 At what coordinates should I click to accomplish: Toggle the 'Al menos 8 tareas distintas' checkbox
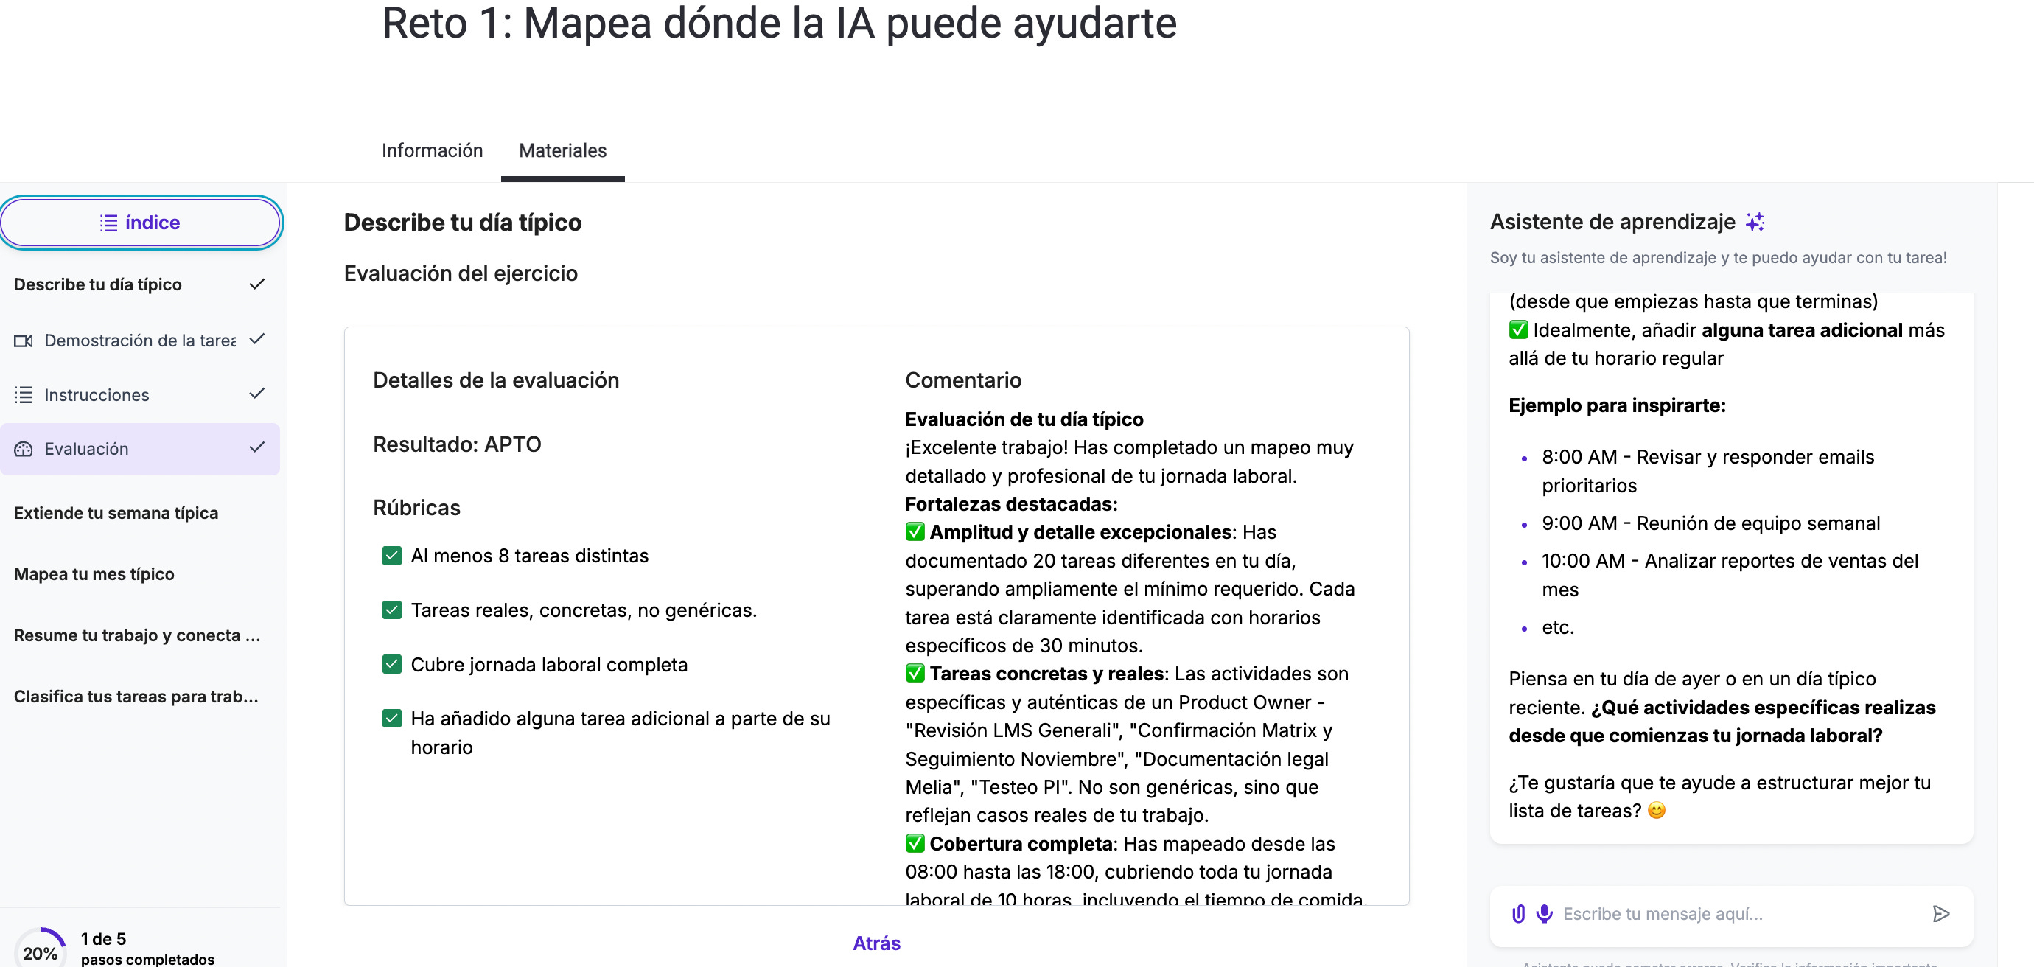click(x=391, y=556)
